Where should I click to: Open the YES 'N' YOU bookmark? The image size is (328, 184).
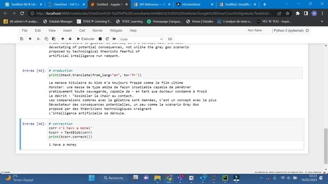[x=274, y=21]
